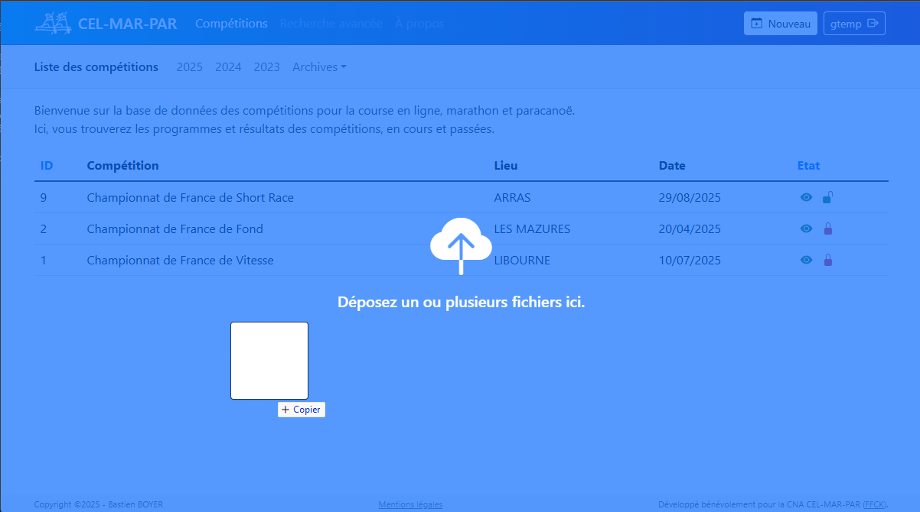
Task: Sort the table by ID column
Action: point(47,166)
